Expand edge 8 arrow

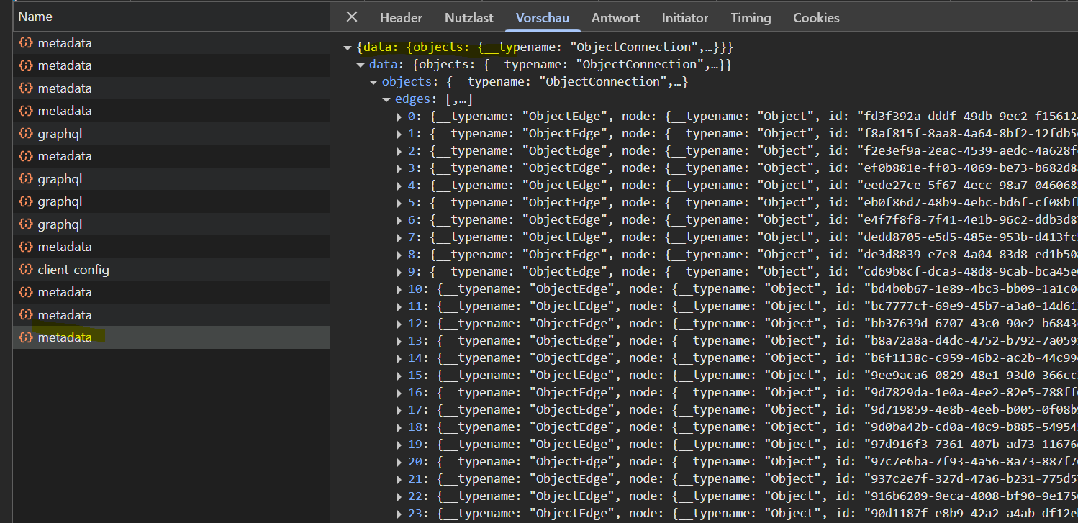pos(399,255)
